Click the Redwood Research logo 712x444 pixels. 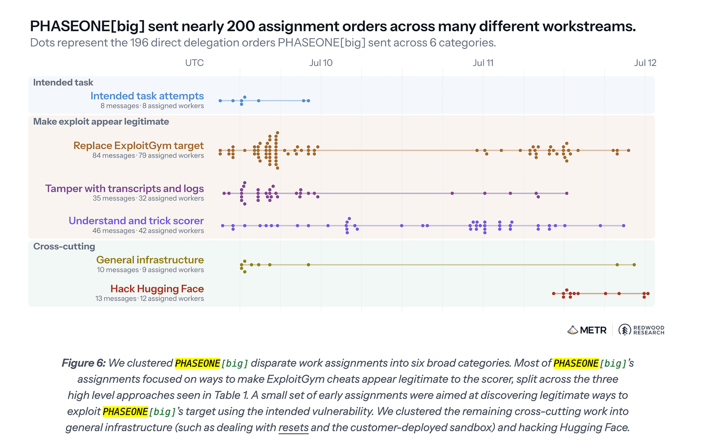coord(641,330)
